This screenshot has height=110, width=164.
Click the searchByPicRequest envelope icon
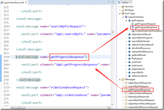tap(126, 86)
